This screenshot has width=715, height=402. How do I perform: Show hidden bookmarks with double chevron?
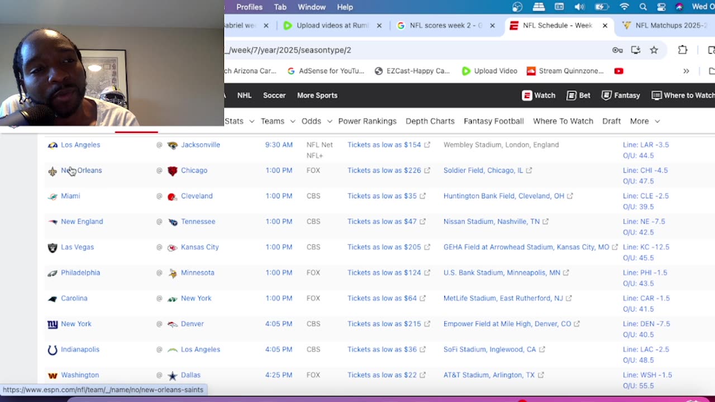click(x=686, y=71)
